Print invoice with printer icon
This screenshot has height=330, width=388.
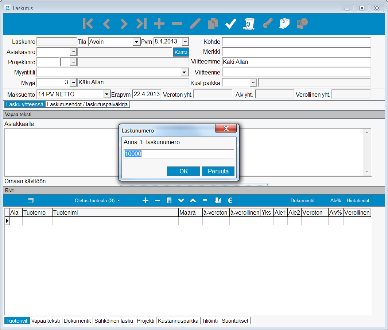[x=284, y=23]
